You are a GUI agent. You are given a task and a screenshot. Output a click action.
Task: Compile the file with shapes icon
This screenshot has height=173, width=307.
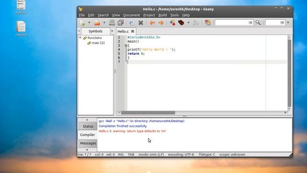click(x=173, y=23)
